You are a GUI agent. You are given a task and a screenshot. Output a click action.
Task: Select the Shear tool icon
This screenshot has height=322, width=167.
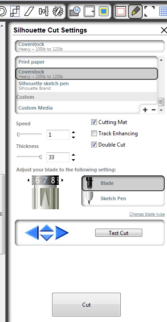click(29, 11)
